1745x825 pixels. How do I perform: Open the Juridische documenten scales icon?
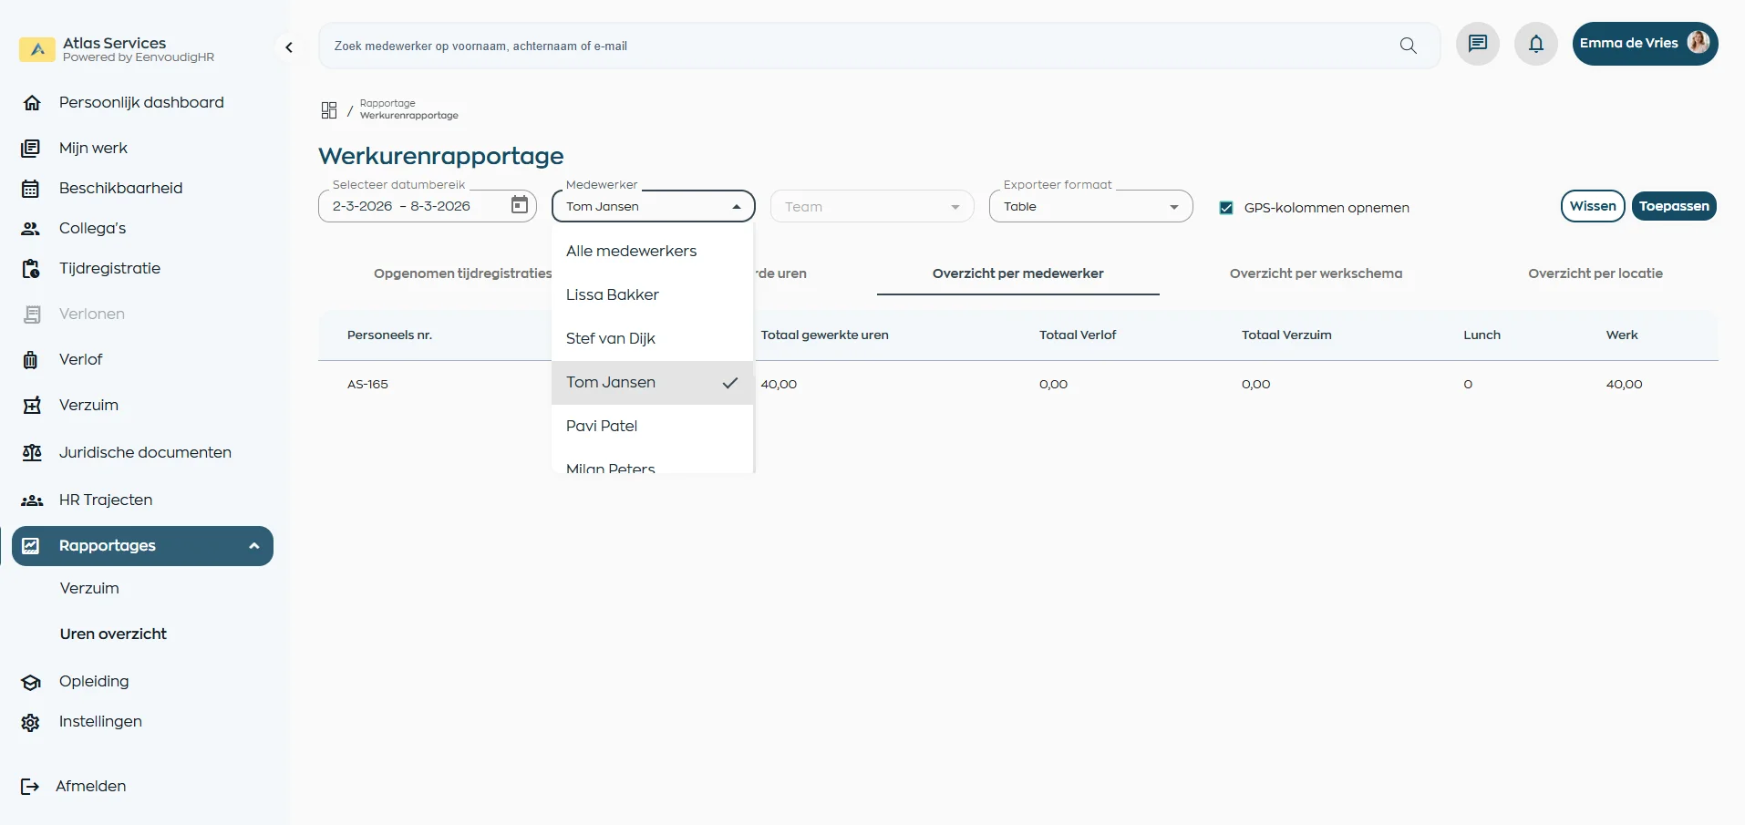point(32,452)
